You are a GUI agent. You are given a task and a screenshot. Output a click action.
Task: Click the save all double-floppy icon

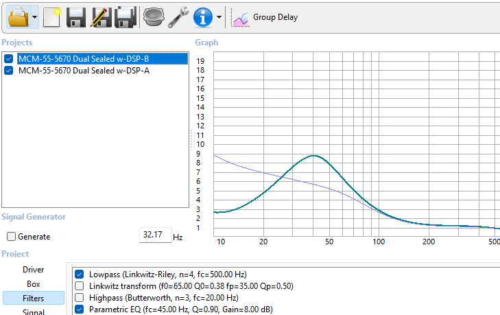[x=124, y=17]
